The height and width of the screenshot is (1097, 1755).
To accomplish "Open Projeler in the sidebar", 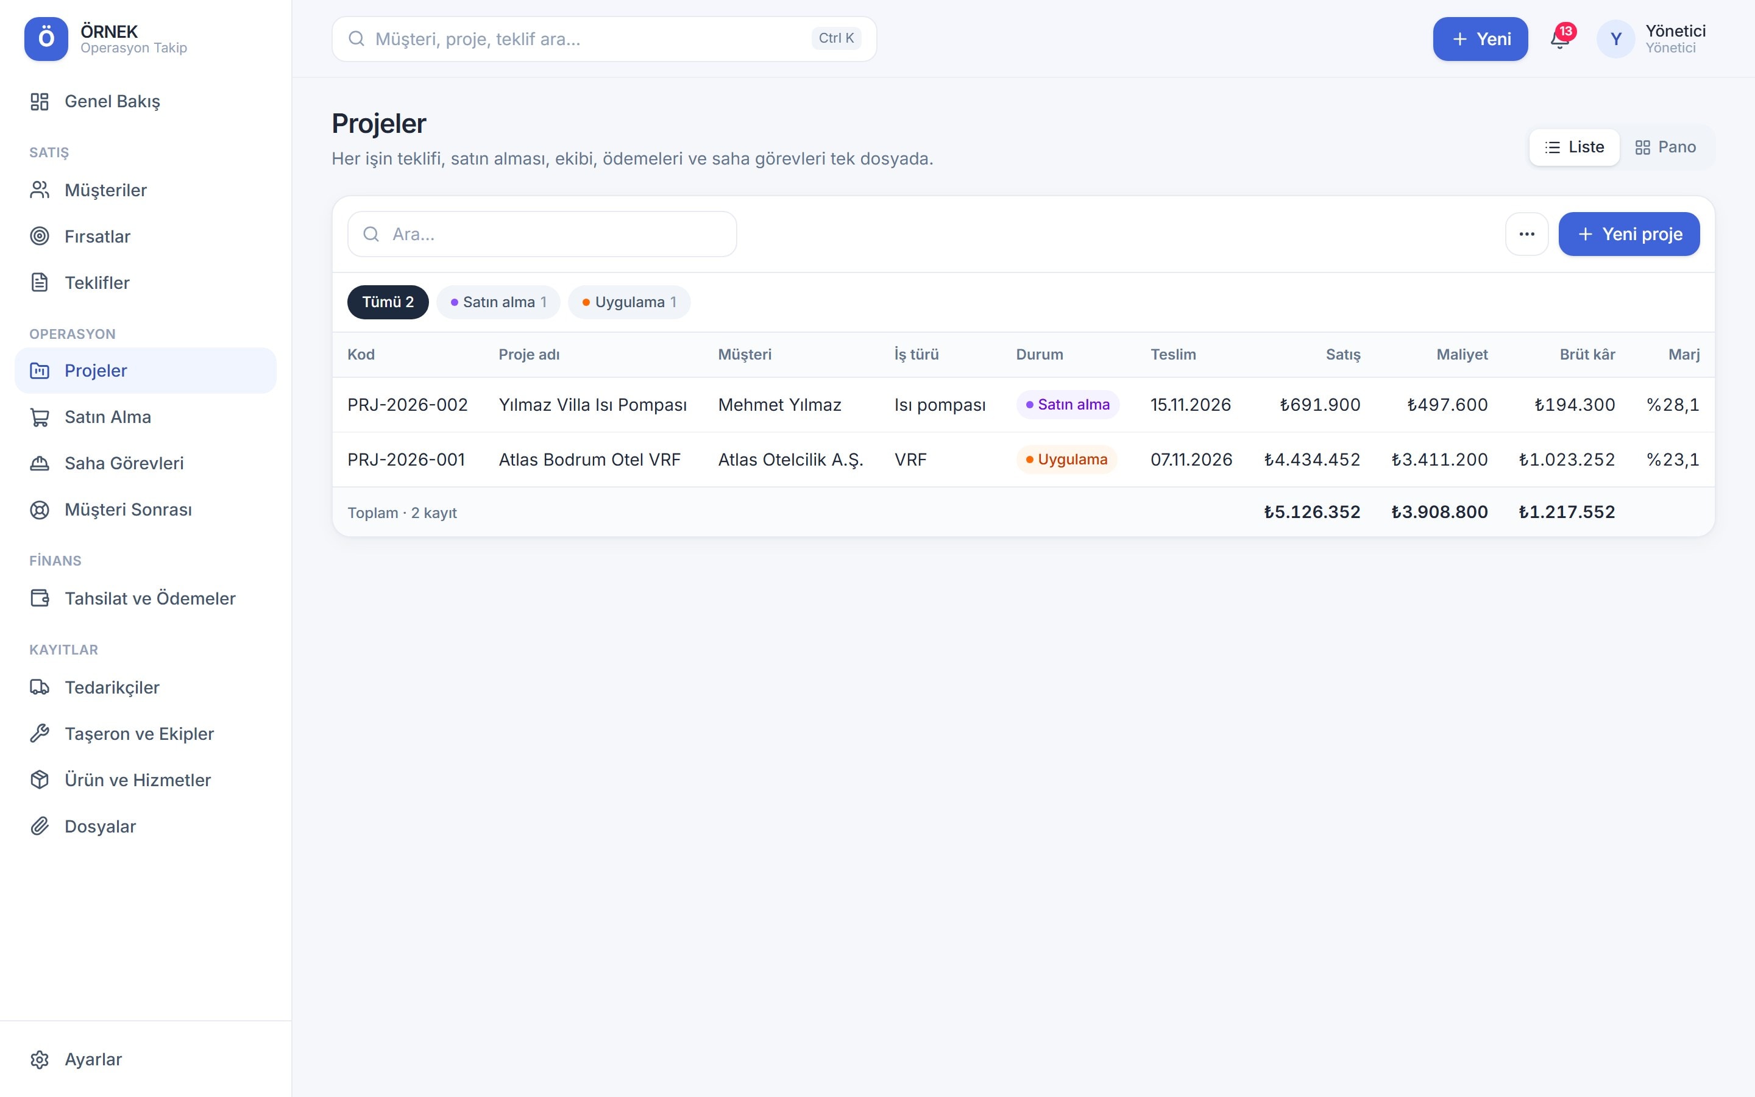I will [146, 371].
